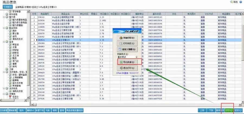
Task: Click the 下移 move down button
Action: tap(211, 110)
